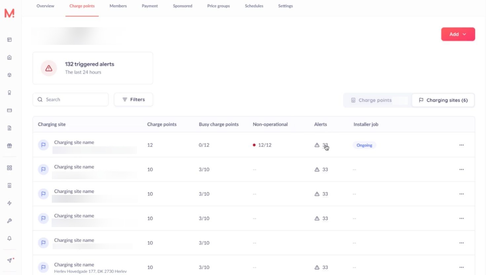
Task: Select the Charging sites (6) view toggle
Action: (x=443, y=100)
